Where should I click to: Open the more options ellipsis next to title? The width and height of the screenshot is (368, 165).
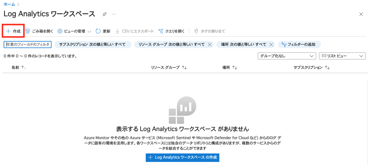click(114, 14)
